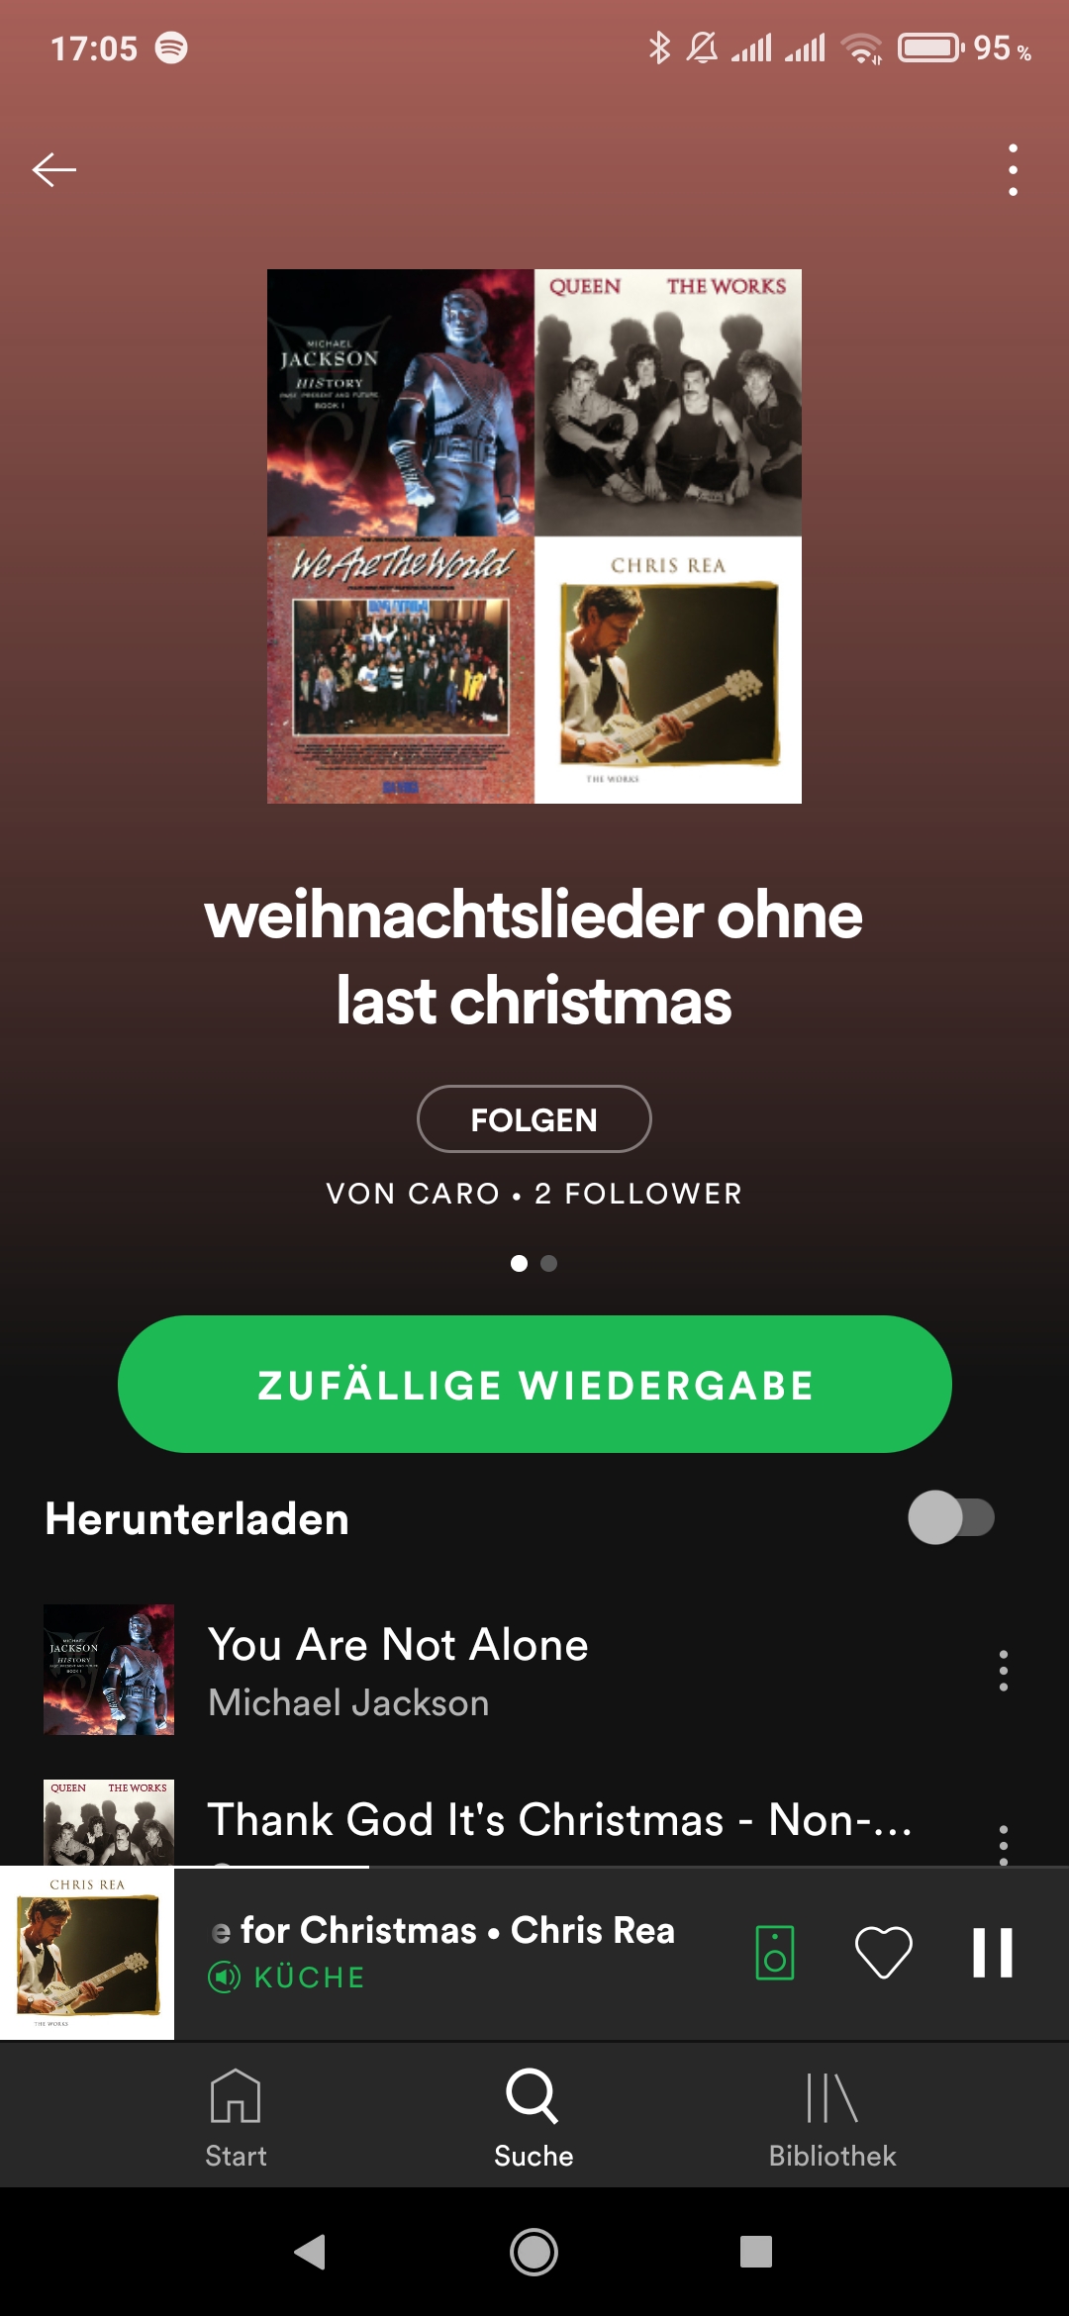The image size is (1069, 2316).
Task: Switch to the Start tab
Action: click(236, 2118)
